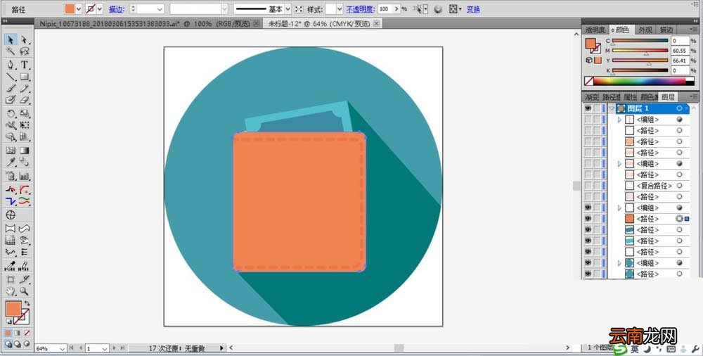
Task: Click the selected orange <路径> target circle
Action: coord(680,219)
